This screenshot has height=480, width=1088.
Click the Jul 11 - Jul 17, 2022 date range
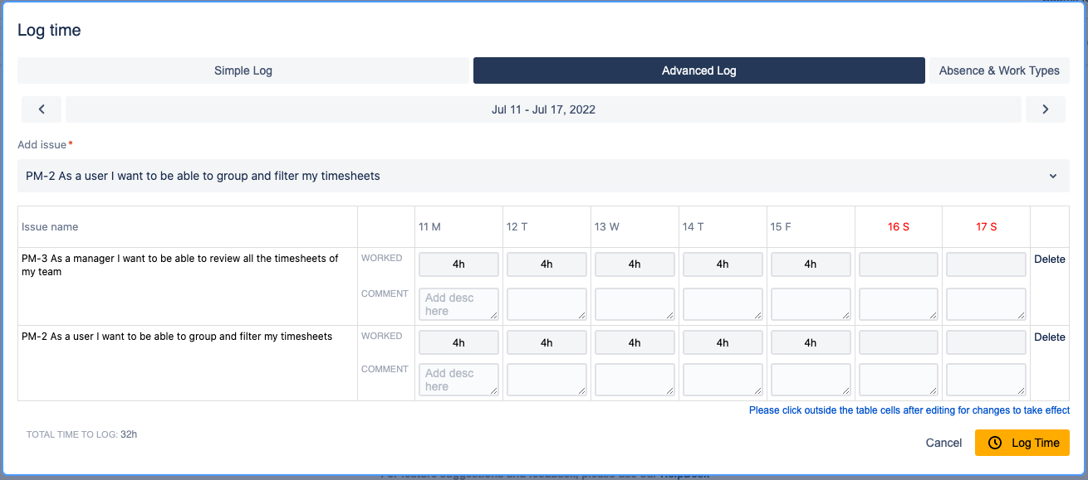pyautogui.click(x=543, y=109)
